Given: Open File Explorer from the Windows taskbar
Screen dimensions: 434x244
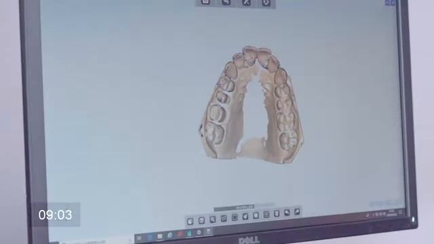Looking at the screenshot, I should click(x=160, y=237).
